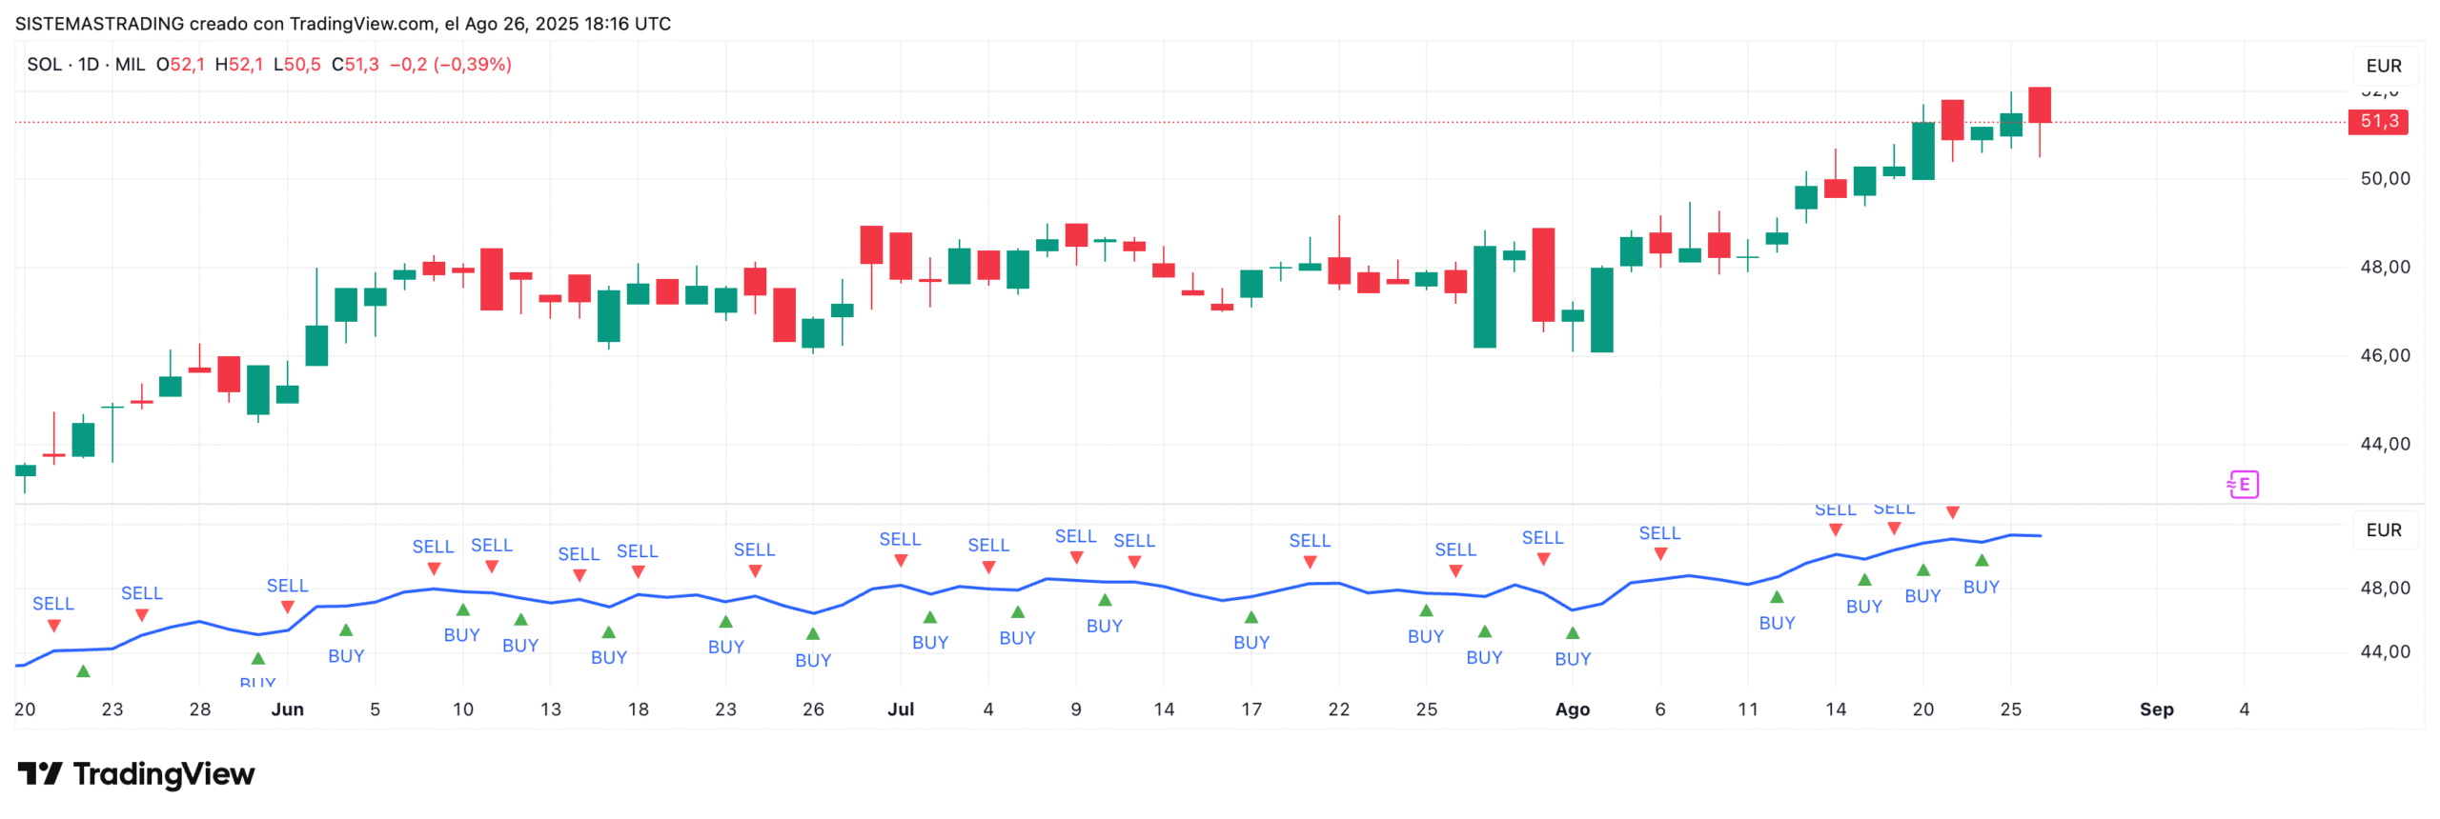Click the 50,00 label on price axis
This screenshot has width=2440, height=819.
click(2385, 179)
